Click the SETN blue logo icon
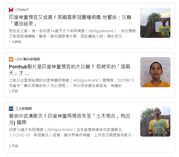This screenshot has width=179, height=157. (11, 109)
